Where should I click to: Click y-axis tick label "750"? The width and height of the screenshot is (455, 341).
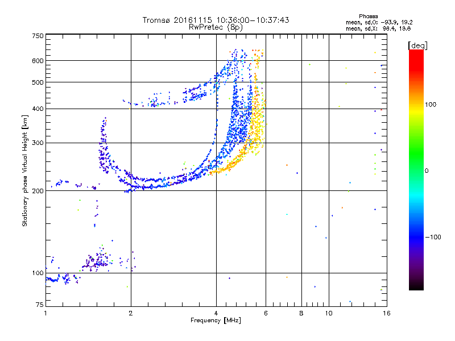tap(38, 36)
